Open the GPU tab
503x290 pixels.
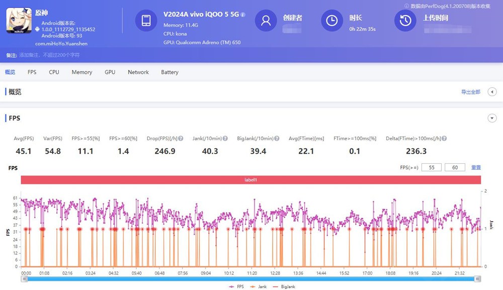tap(110, 72)
